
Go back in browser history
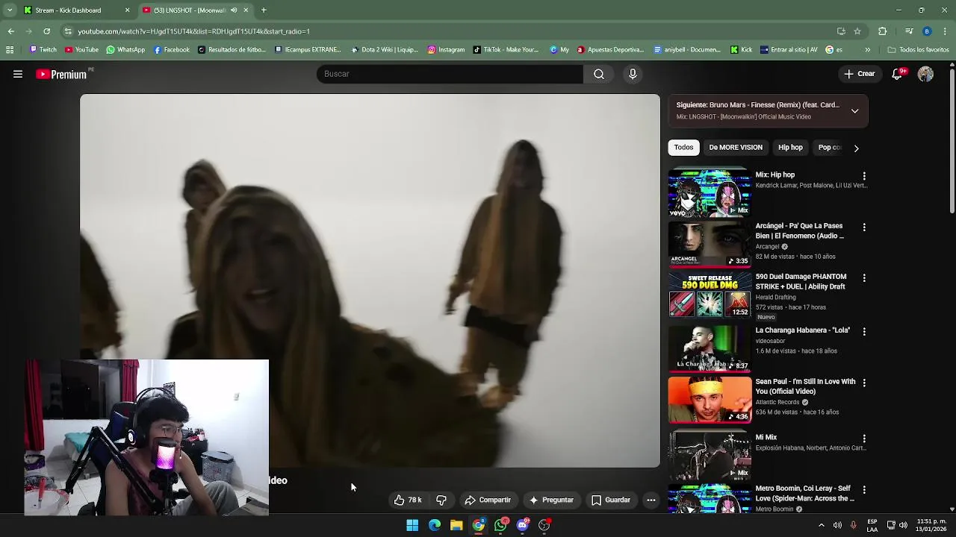[10, 31]
